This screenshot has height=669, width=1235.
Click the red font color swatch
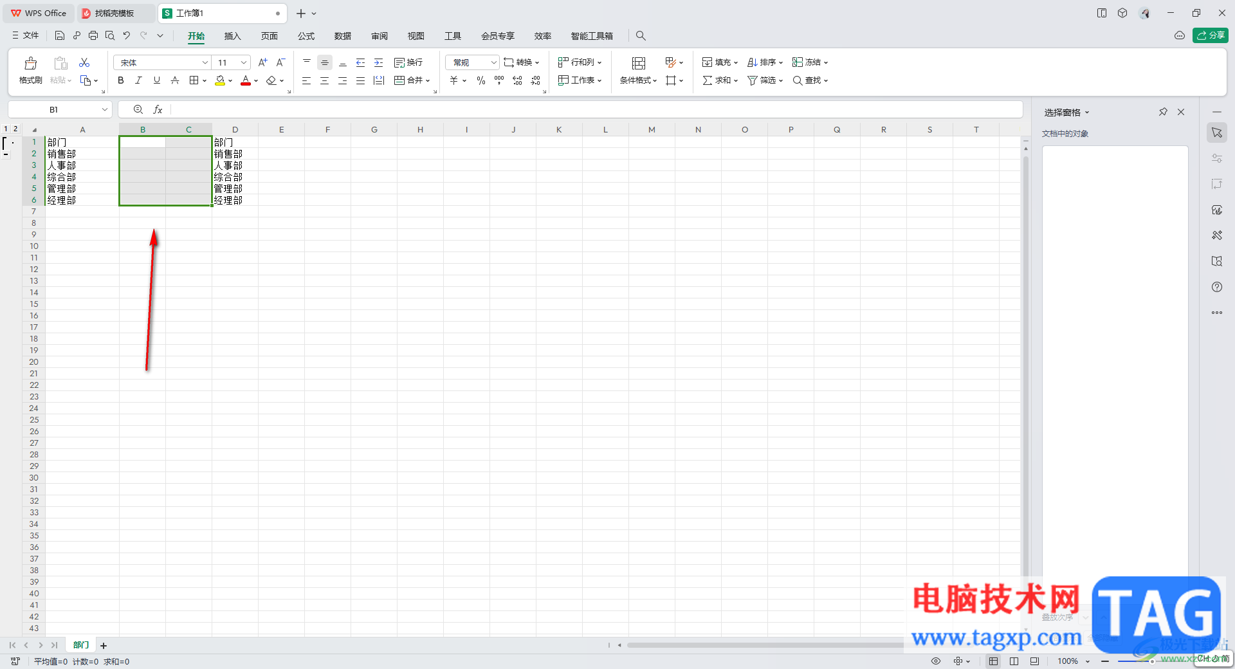tap(246, 80)
